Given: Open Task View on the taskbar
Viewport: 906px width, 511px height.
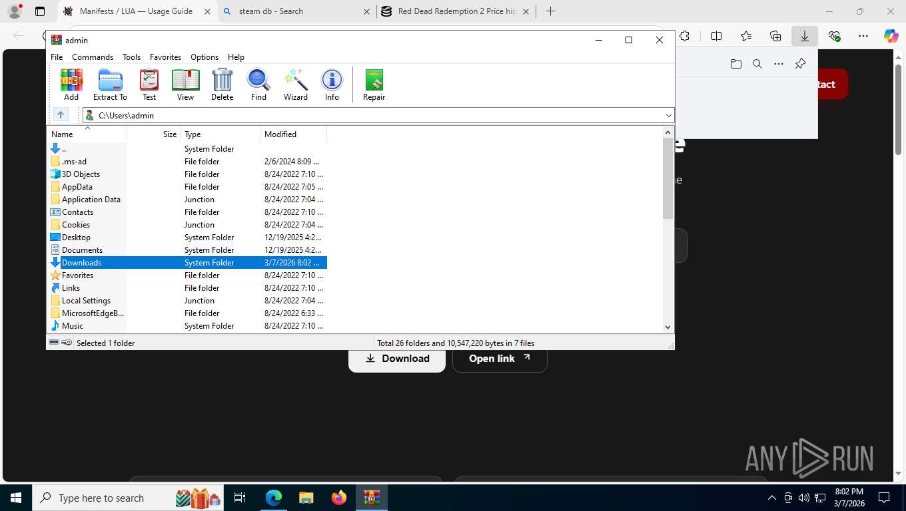Looking at the screenshot, I should [240, 498].
